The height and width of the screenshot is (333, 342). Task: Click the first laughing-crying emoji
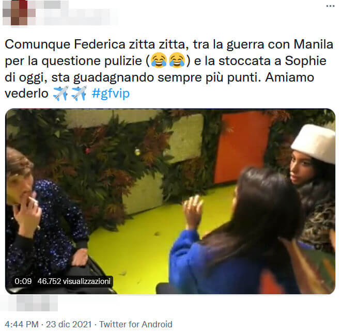[x=159, y=60]
